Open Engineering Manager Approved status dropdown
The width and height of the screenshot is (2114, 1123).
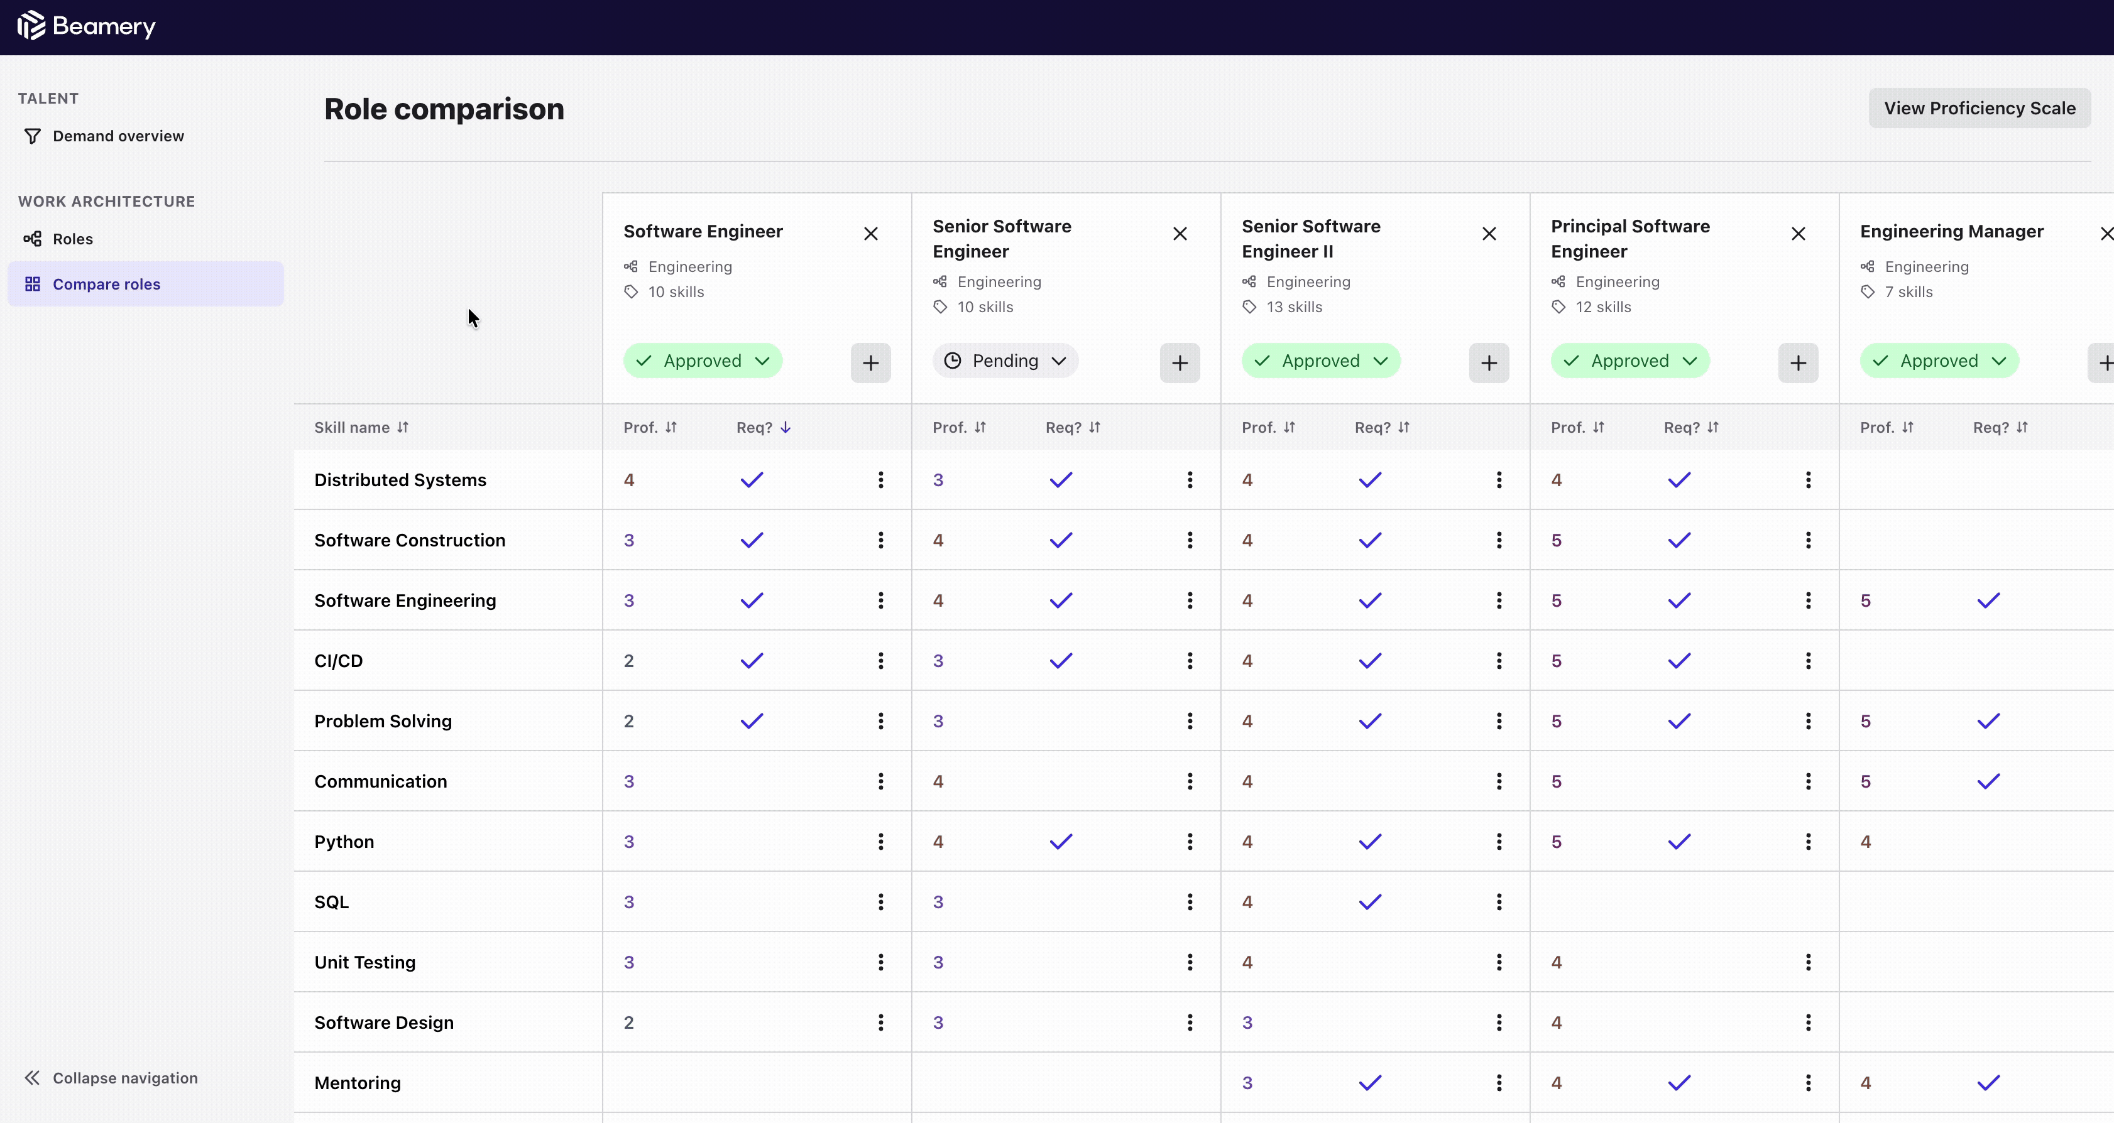(1939, 361)
